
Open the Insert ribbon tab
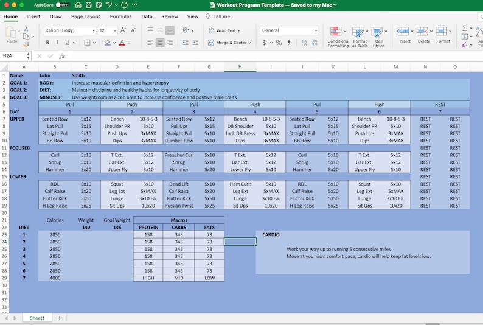[x=33, y=16]
